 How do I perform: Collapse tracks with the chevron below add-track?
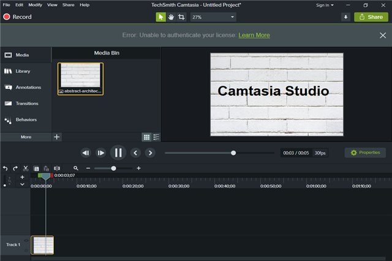pos(22,184)
